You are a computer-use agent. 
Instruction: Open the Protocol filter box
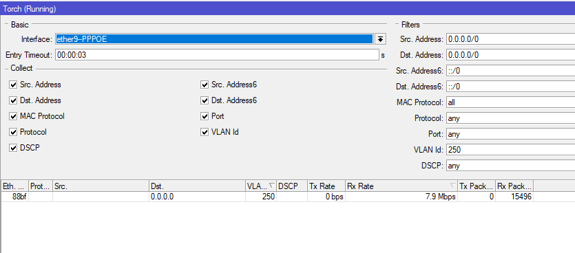pyautogui.click(x=510, y=118)
